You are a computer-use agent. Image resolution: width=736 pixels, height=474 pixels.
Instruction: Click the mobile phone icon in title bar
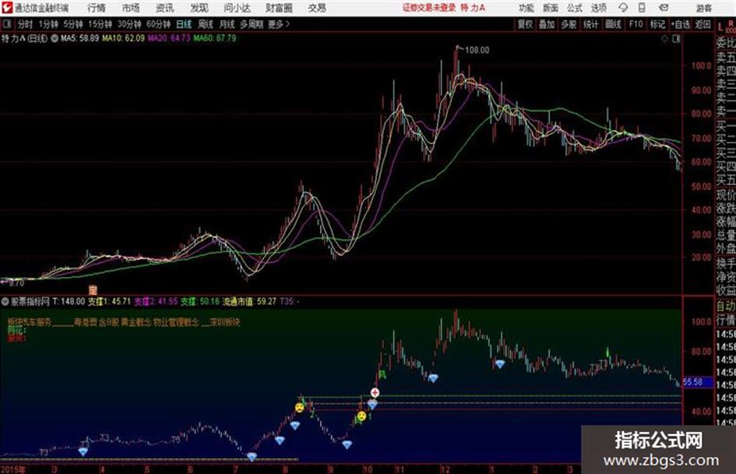point(642,8)
